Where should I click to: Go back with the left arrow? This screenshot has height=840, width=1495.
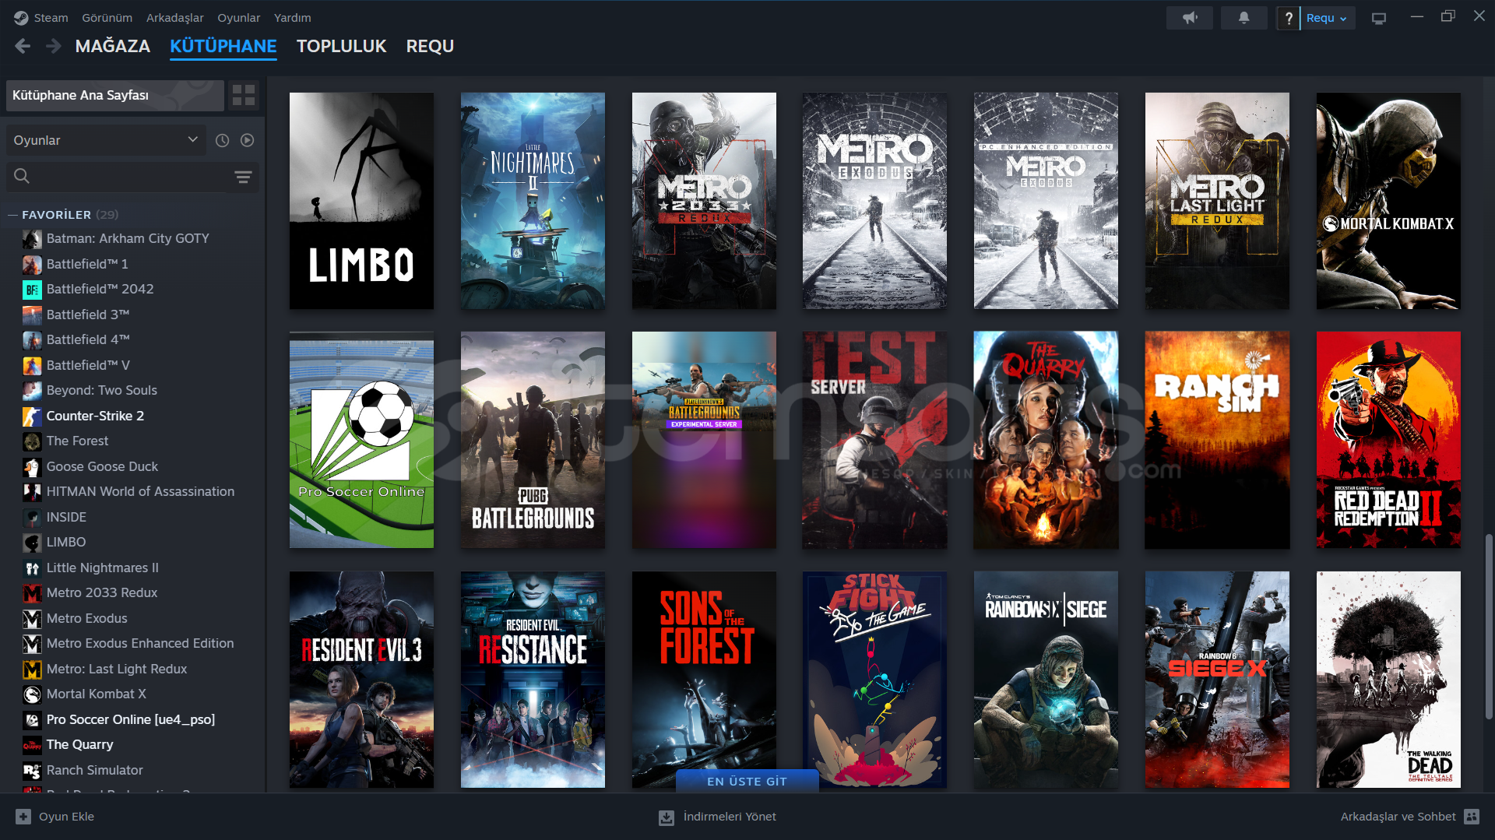pyautogui.click(x=23, y=47)
